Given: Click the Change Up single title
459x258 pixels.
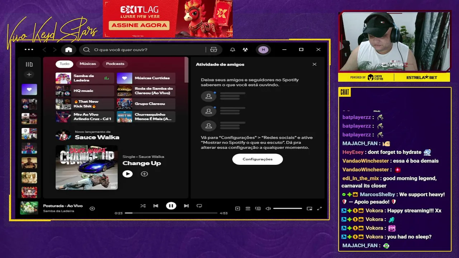Looking at the screenshot, I should pyautogui.click(x=142, y=163).
